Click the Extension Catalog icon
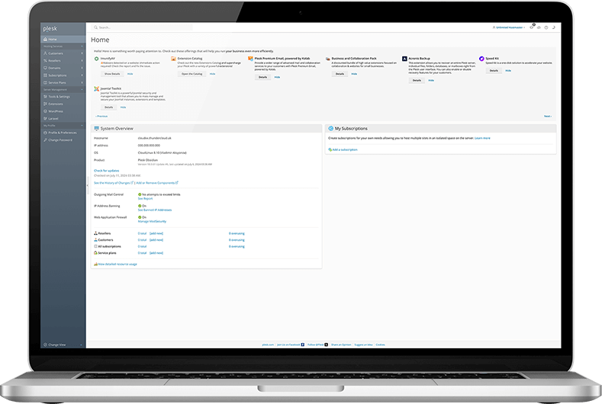The height and width of the screenshot is (404, 602). (x=173, y=58)
